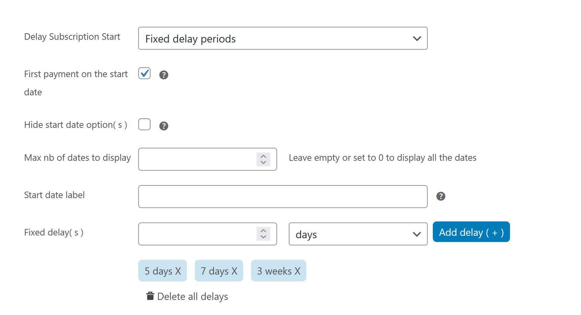Remove the 3 weeks delay tag
This screenshot has height=315, width=581.
[297, 271]
